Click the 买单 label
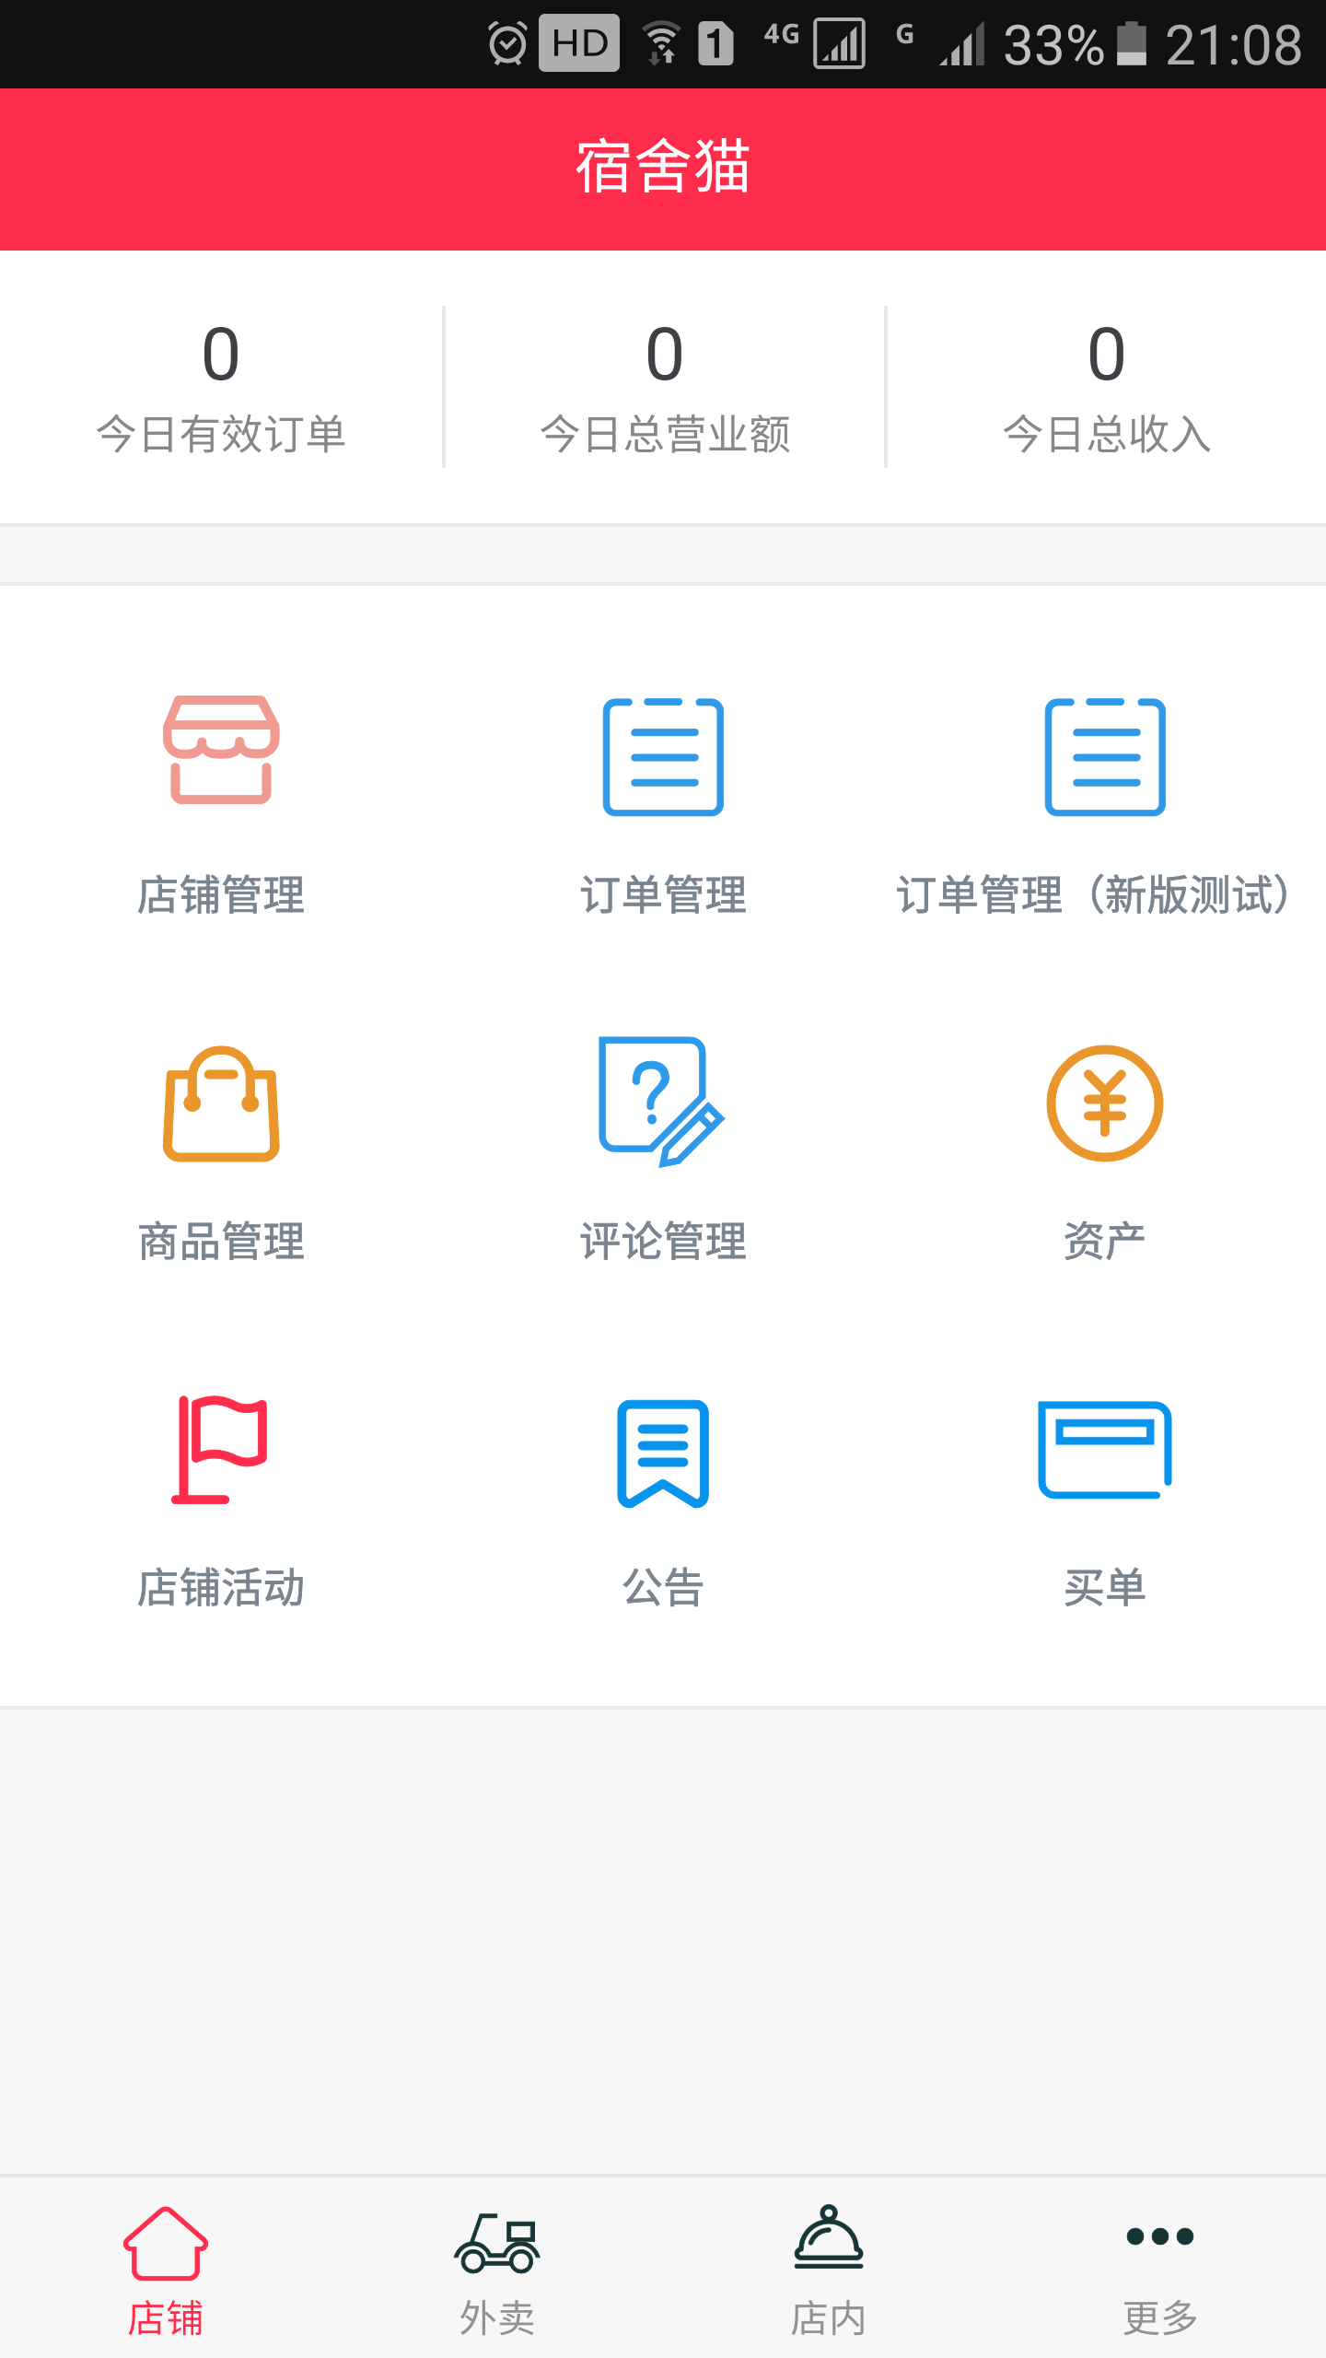The width and height of the screenshot is (1326, 2358). point(1105,1588)
